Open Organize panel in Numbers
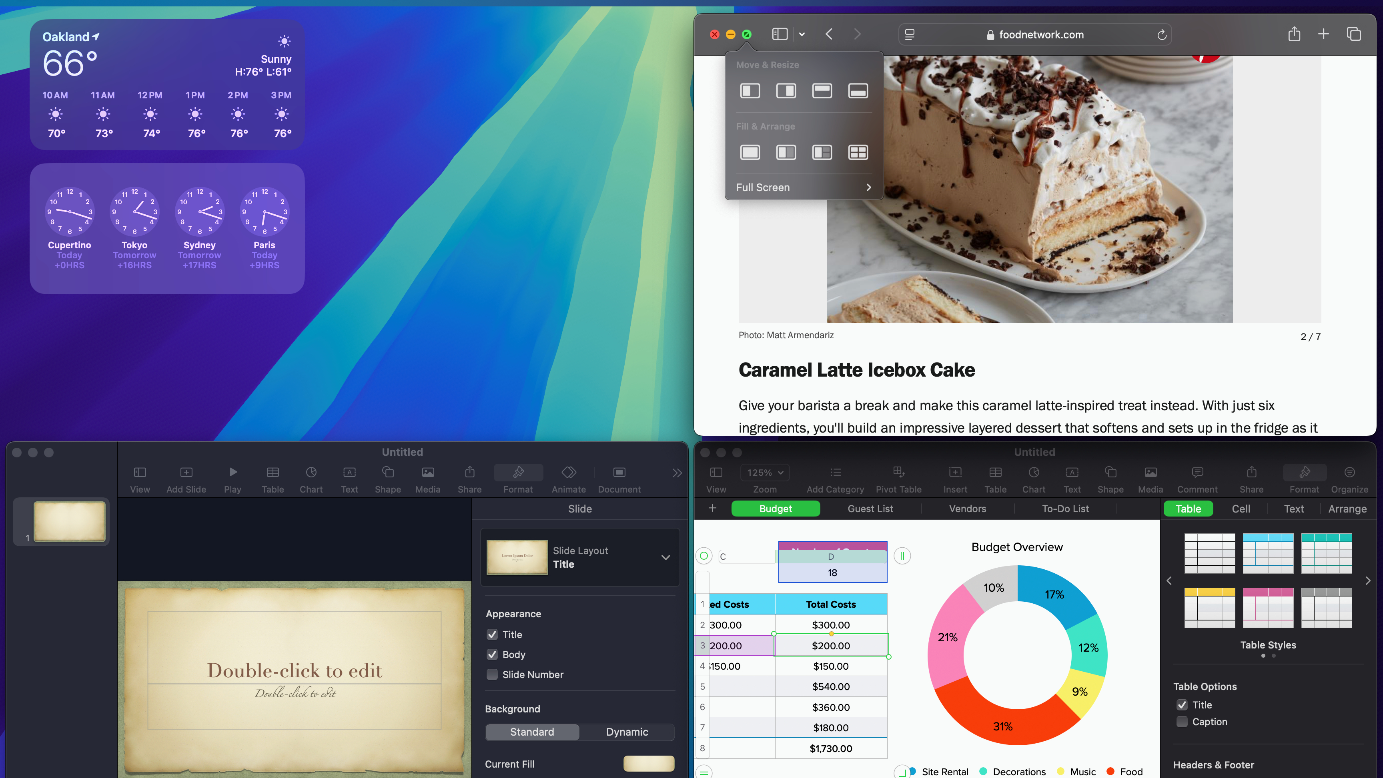 point(1349,480)
